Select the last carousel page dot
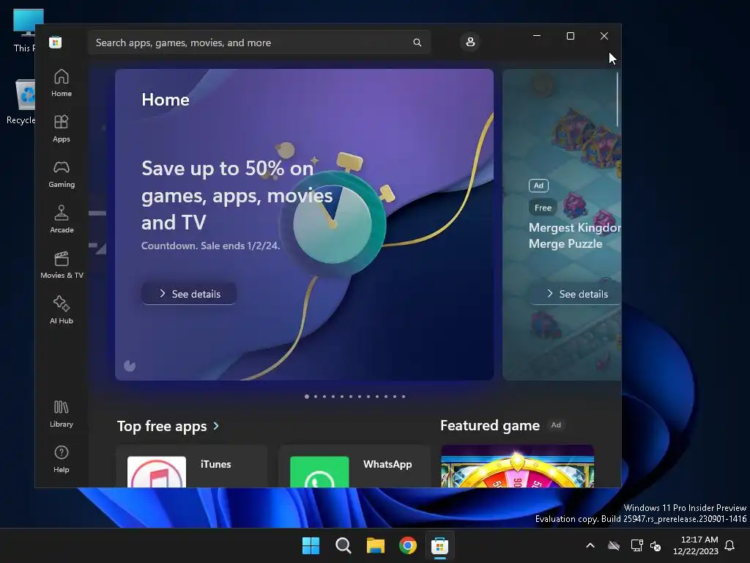 (x=404, y=397)
